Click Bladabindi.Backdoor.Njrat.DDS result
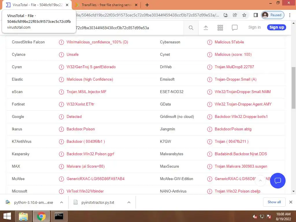The width and height of the screenshot is (296, 222). [x=241, y=154]
